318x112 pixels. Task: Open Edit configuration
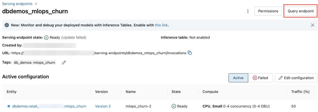pos(296,78)
